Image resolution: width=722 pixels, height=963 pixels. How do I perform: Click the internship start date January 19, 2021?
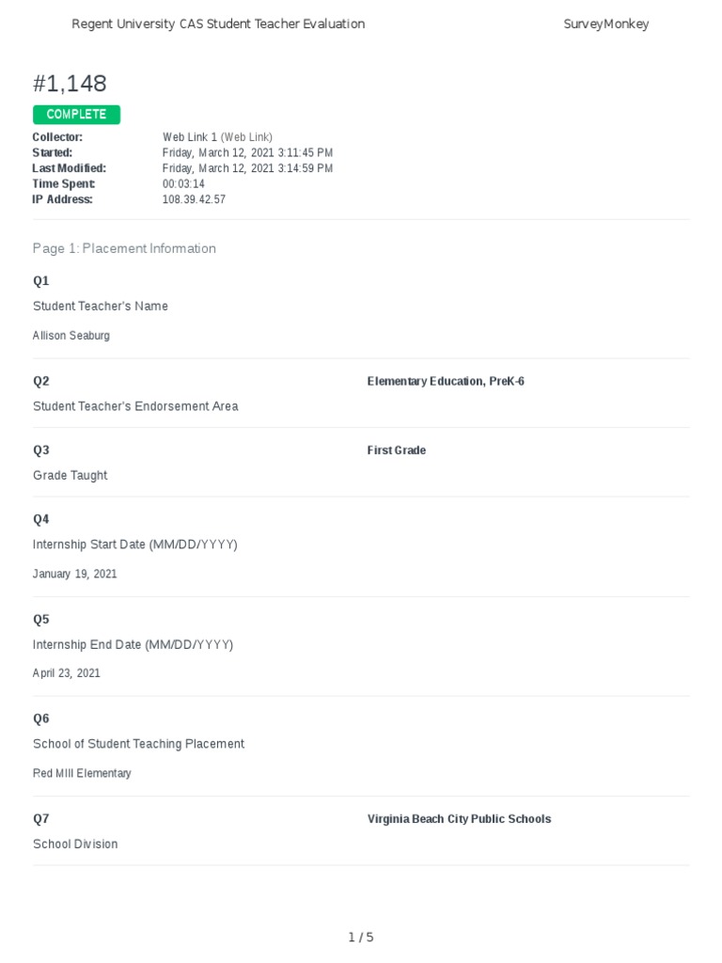coord(75,574)
